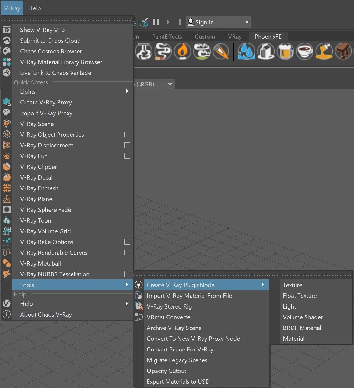Click the PhoenixFD fire preset shelf icon

pos(183,51)
